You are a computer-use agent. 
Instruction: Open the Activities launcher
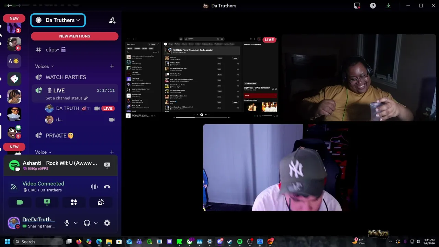[x=74, y=202]
